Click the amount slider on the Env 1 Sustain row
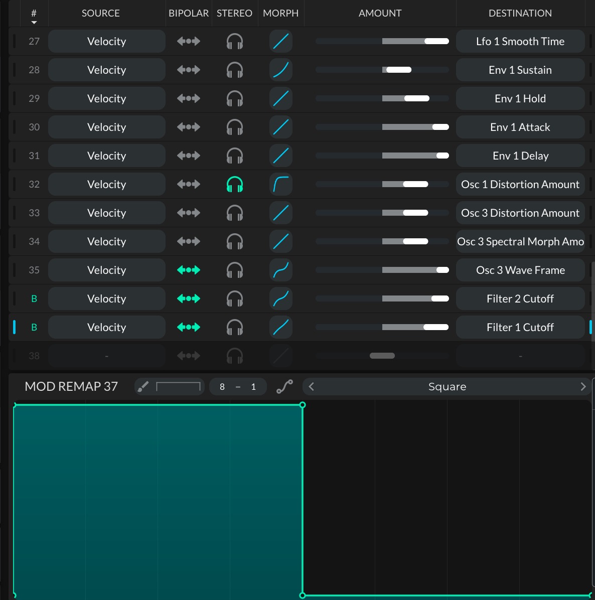 click(x=382, y=70)
